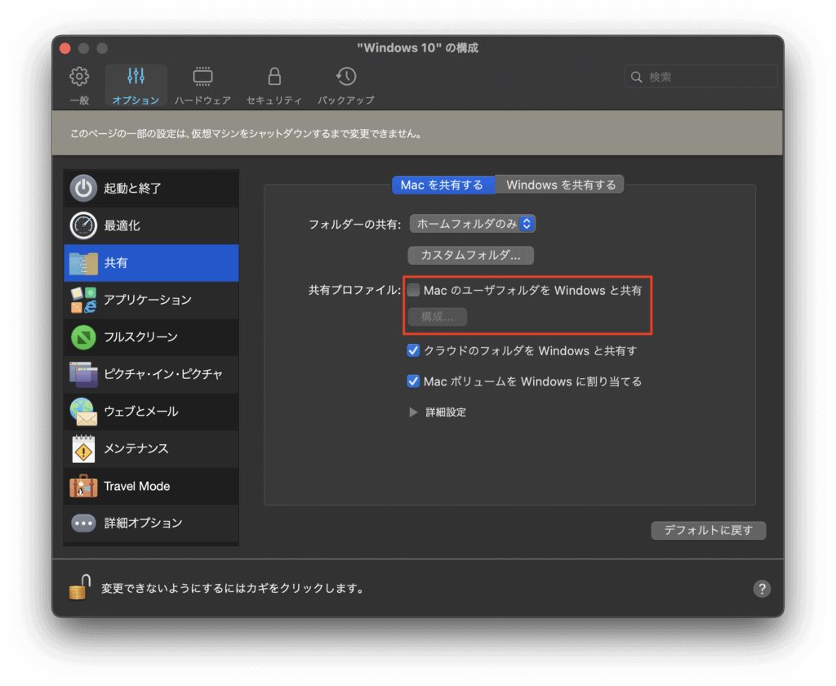Image resolution: width=836 pixels, height=686 pixels.
Task: Click the デフォルトに戻す button
Action: pyautogui.click(x=708, y=530)
